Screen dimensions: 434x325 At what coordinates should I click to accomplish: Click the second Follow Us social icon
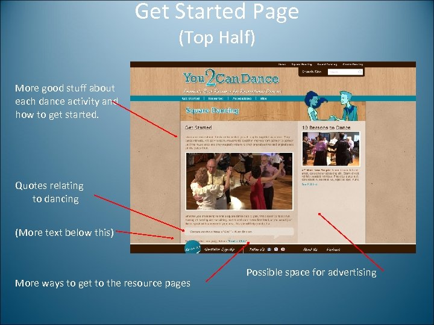tap(276, 249)
